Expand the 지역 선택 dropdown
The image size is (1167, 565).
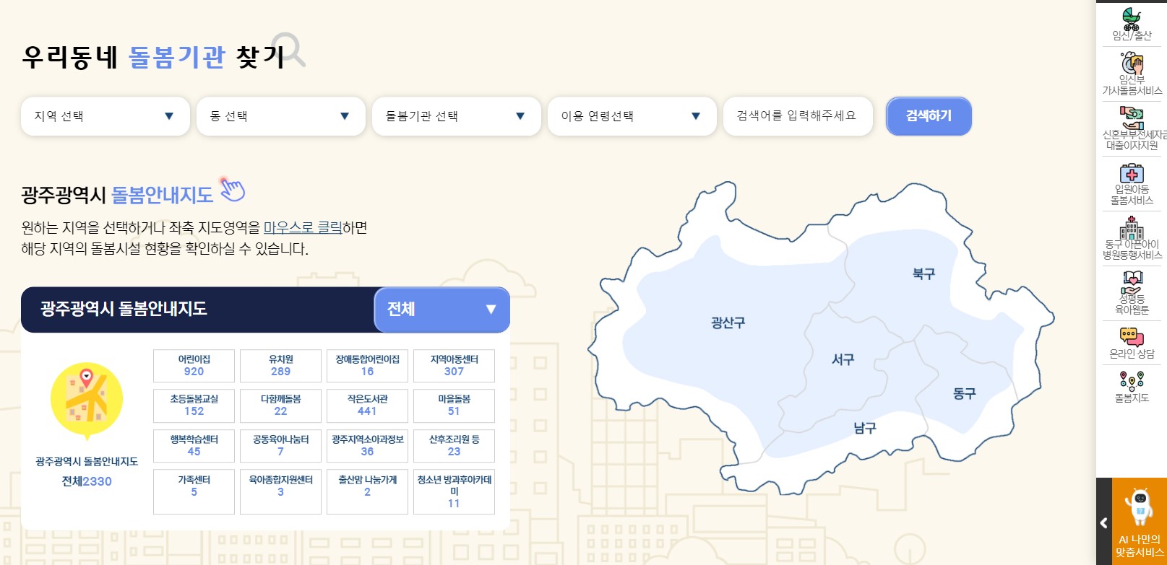(105, 116)
